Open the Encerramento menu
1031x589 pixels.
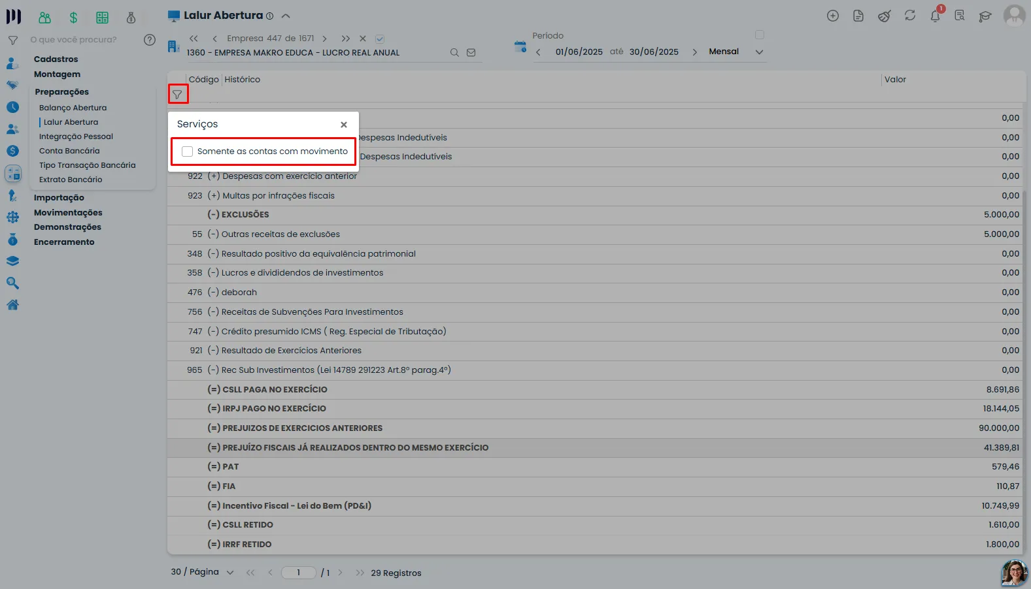click(64, 242)
